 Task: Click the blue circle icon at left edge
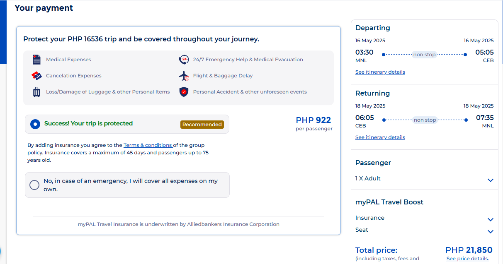[x=0, y=251]
